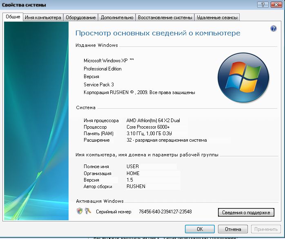Click the keys icon beside Серийный номер

(88, 211)
